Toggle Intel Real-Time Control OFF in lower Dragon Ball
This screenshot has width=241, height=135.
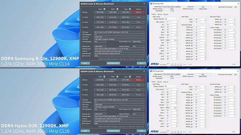click(x=235, y=74)
